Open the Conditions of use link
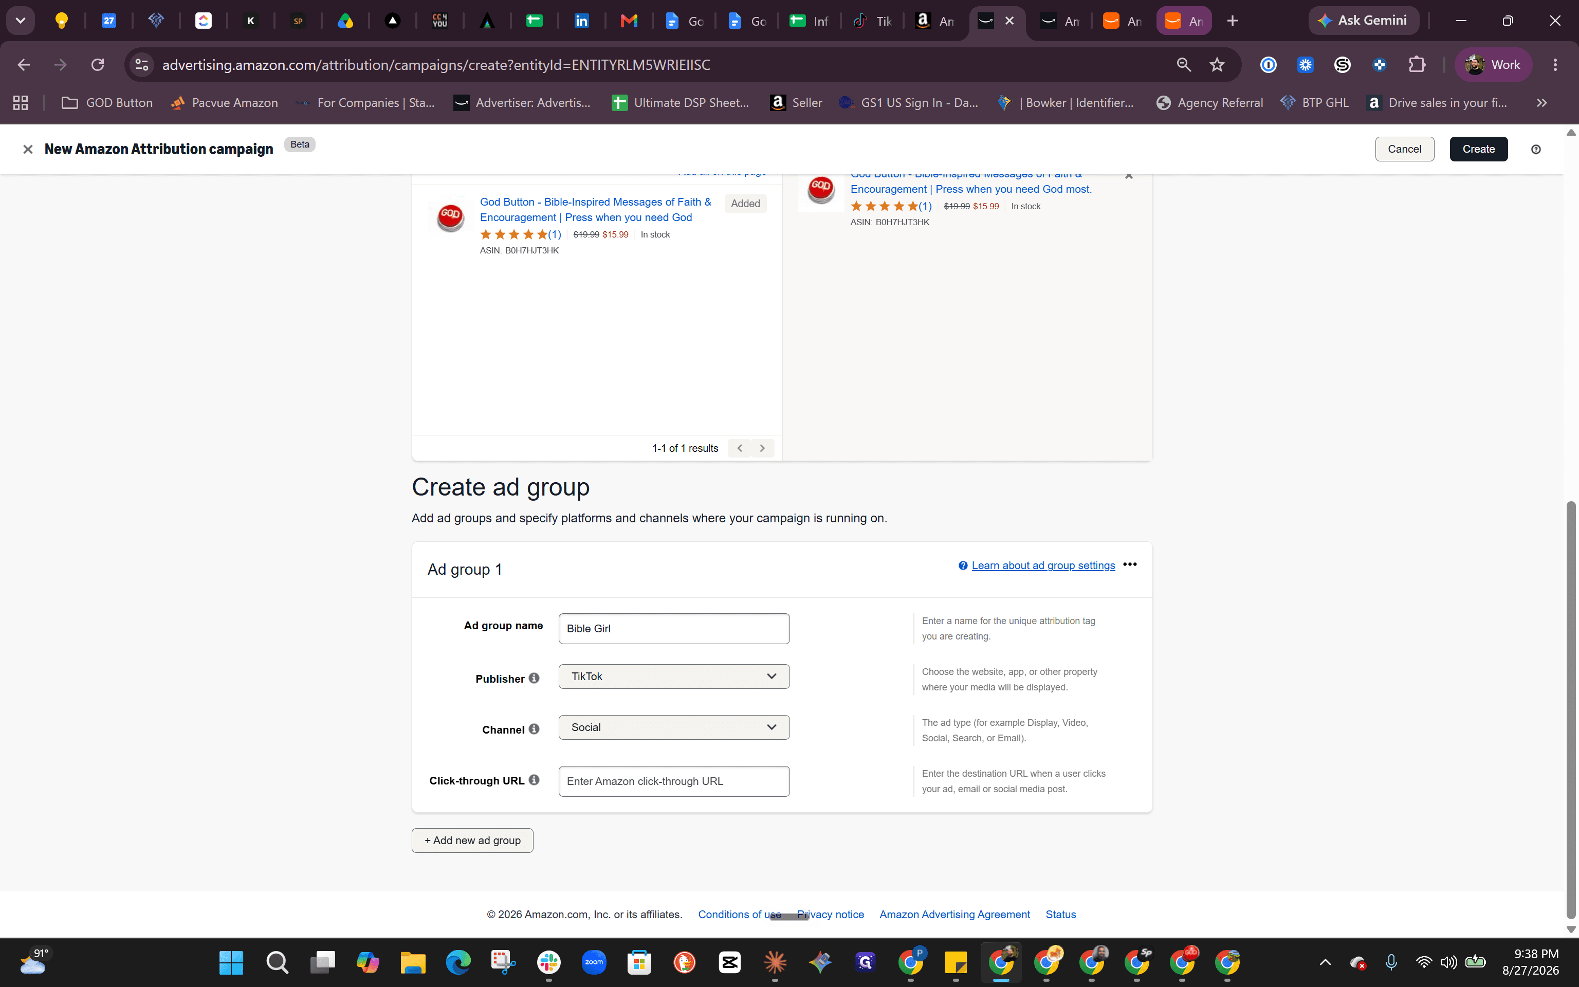The width and height of the screenshot is (1579, 987). click(739, 915)
